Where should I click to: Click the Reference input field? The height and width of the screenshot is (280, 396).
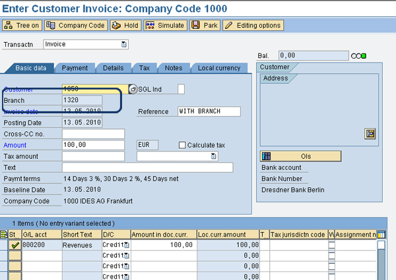(208, 111)
